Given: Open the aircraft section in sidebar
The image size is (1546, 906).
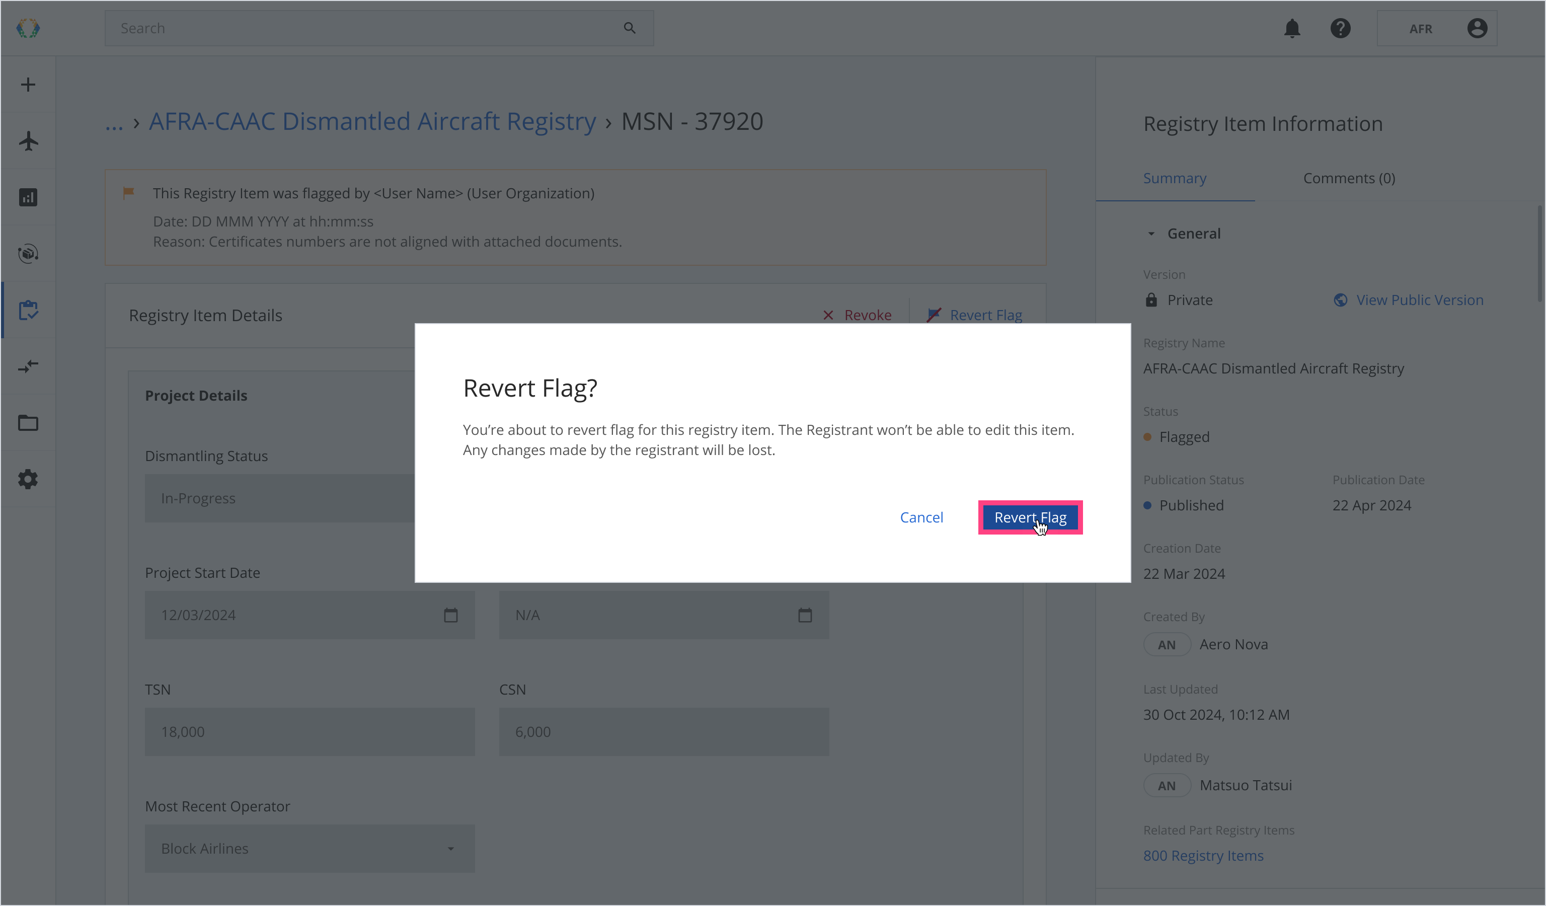Looking at the screenshot, I should point(28,141).
